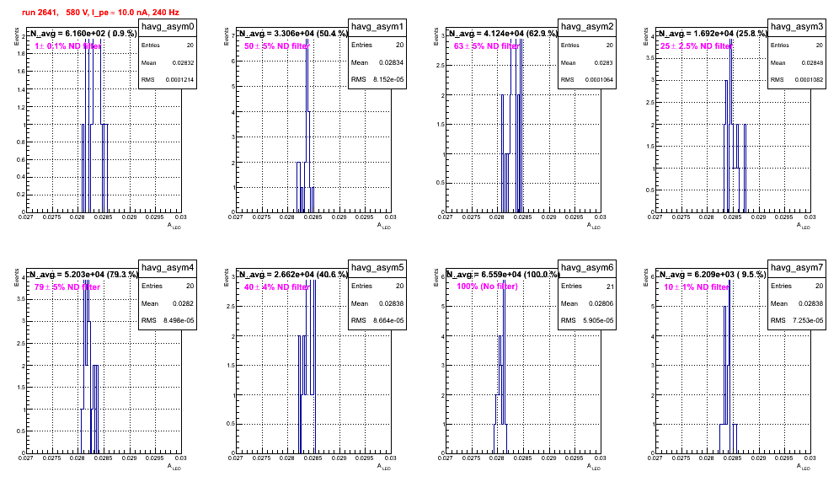Click RMS value 7.253e-05 in havg_asym7

point(809,321)
